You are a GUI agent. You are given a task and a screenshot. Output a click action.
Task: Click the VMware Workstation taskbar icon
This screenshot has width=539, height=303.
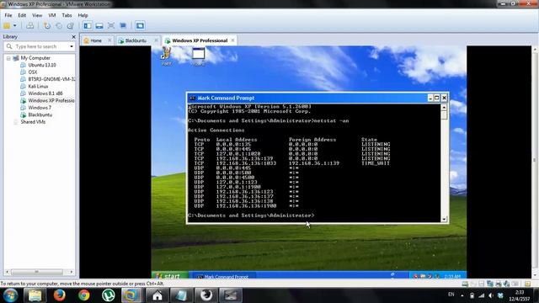tap(131, 295)
